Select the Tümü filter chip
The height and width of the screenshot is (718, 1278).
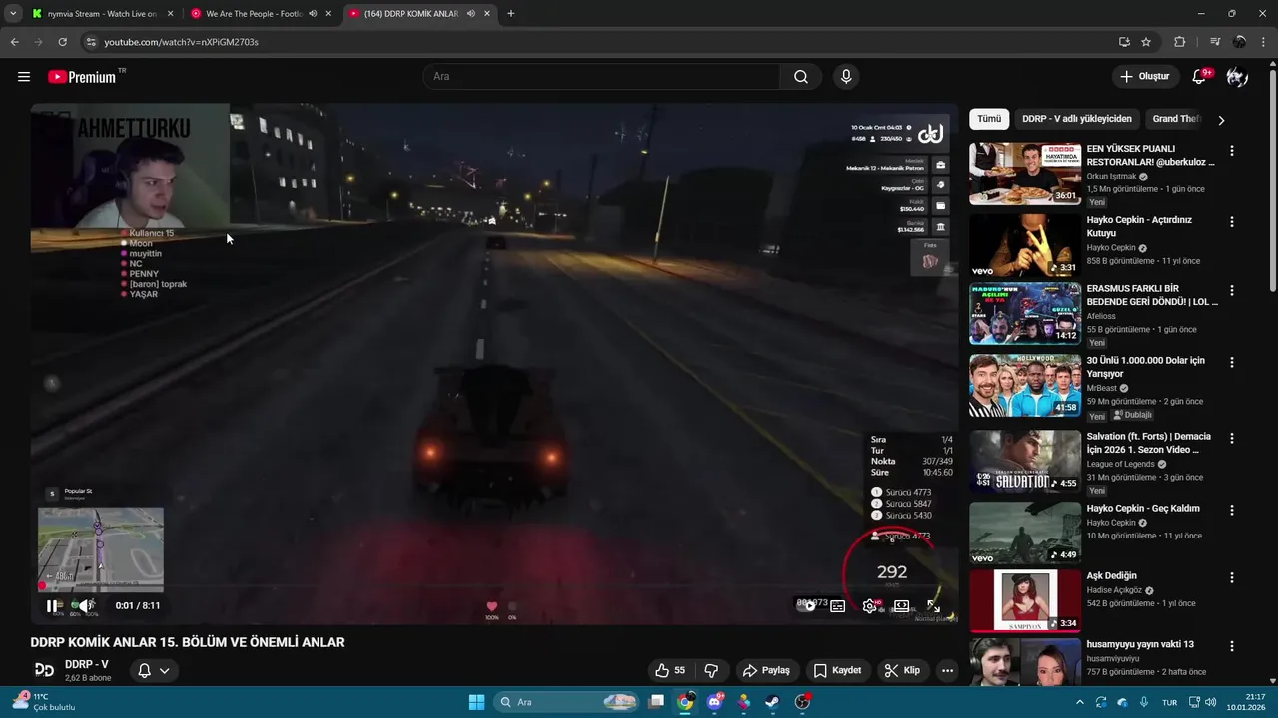[x=989, y=119]
